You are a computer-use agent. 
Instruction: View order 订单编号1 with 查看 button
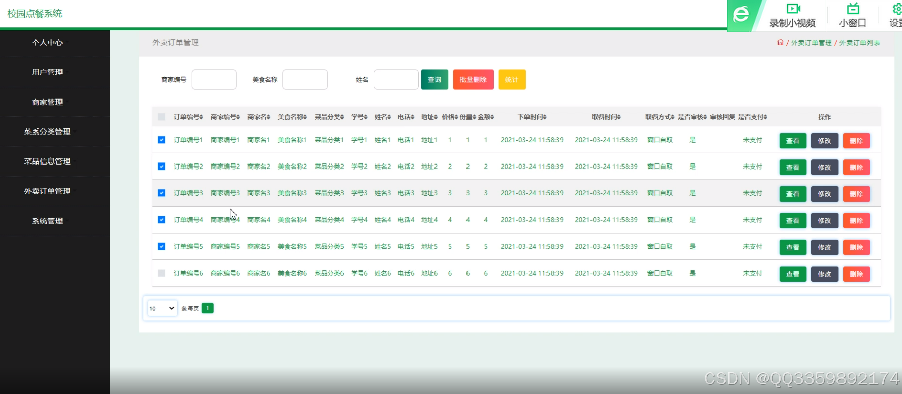coord(793,141)
